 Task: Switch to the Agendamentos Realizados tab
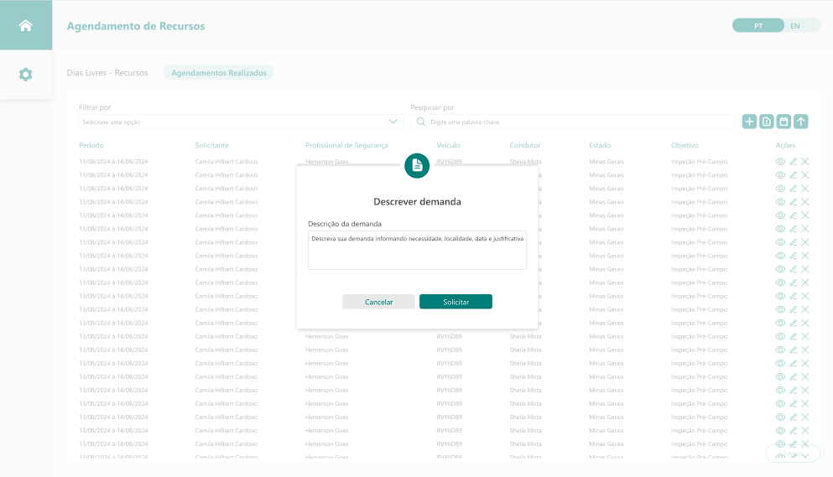coord(219,73)
